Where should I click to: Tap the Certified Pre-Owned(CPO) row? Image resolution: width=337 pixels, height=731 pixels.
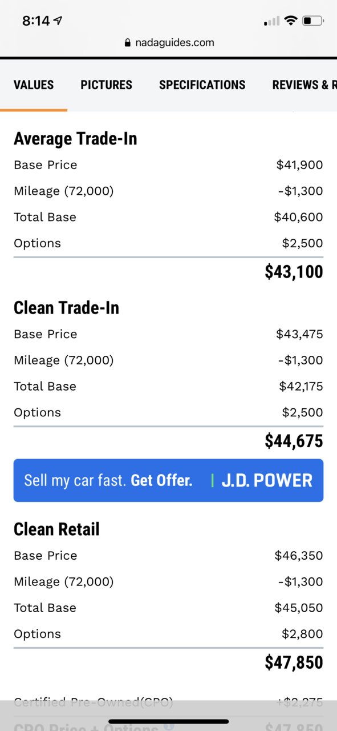pyautogui.click(x=168, y=702)
